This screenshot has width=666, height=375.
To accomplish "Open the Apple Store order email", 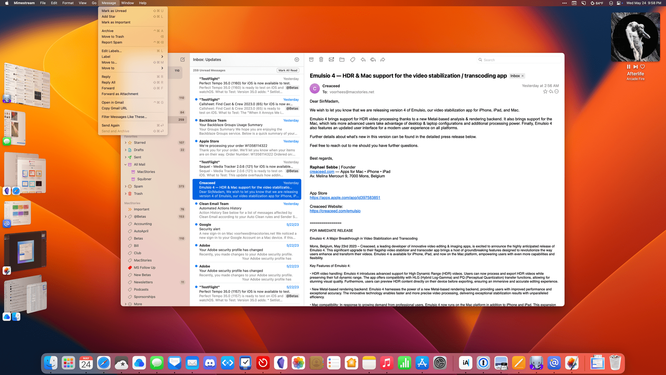I will pos(247,148).
